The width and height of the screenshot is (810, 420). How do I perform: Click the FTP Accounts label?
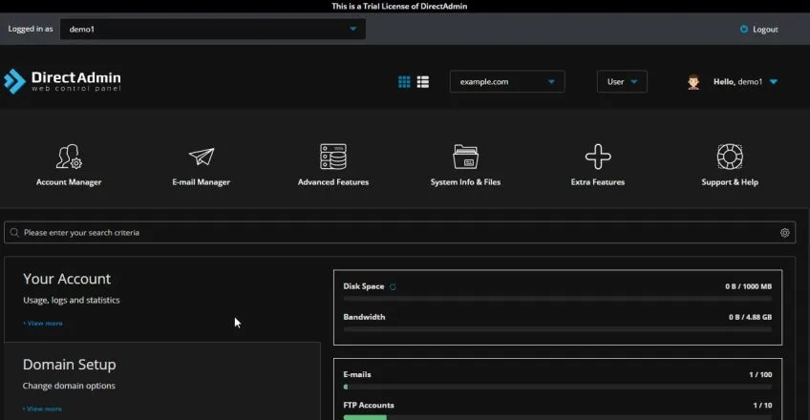369,405
